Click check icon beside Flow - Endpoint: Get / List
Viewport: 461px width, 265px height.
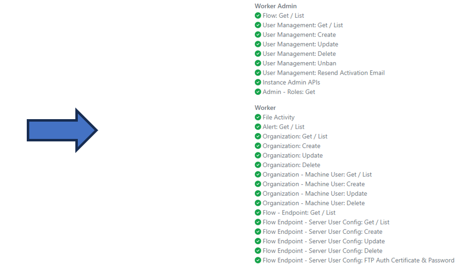(258, 213)
